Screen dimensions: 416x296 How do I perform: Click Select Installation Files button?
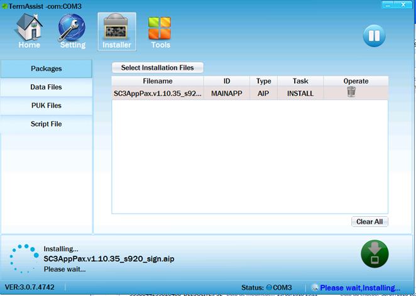(x=158, y=68)
